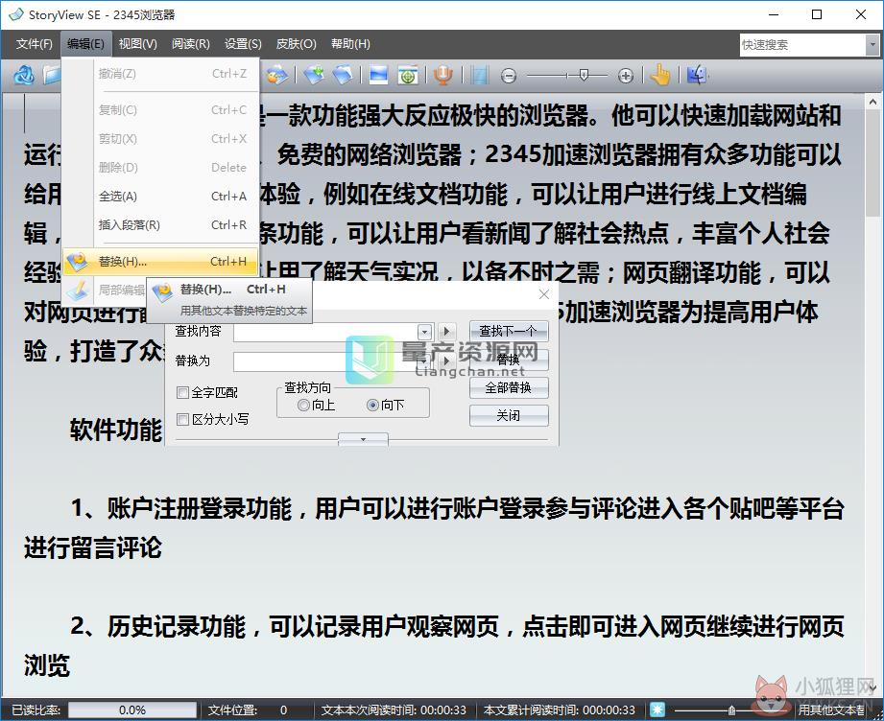Choose 插入段落(R) from Edit menu

(x=160, y=224)
